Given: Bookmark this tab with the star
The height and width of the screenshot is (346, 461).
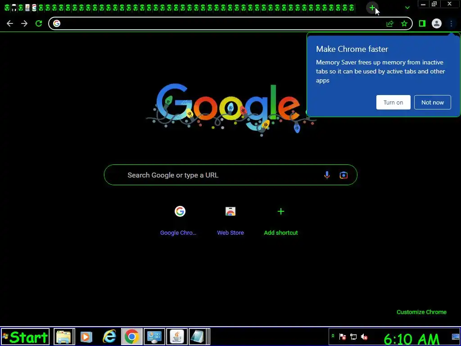Looking at the screenshot, I should tap(404, 23).
